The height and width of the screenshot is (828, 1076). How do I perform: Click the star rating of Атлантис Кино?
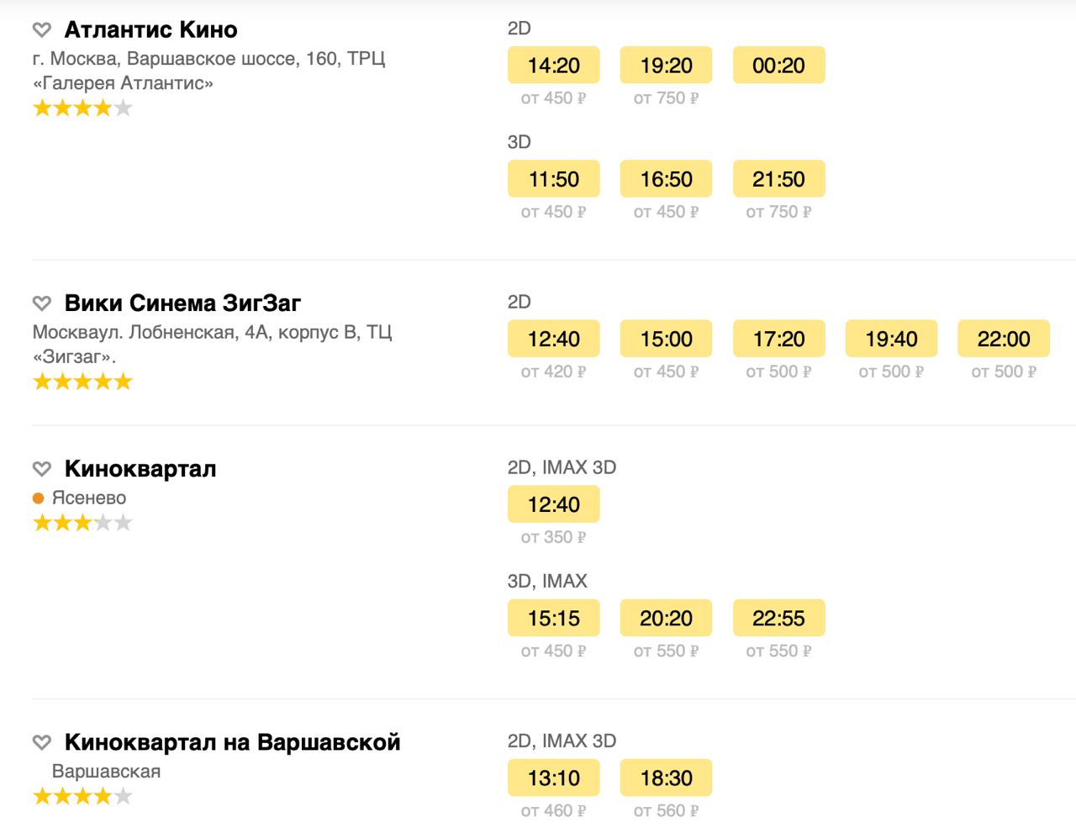pyautogui.click(x=82, y=108)
